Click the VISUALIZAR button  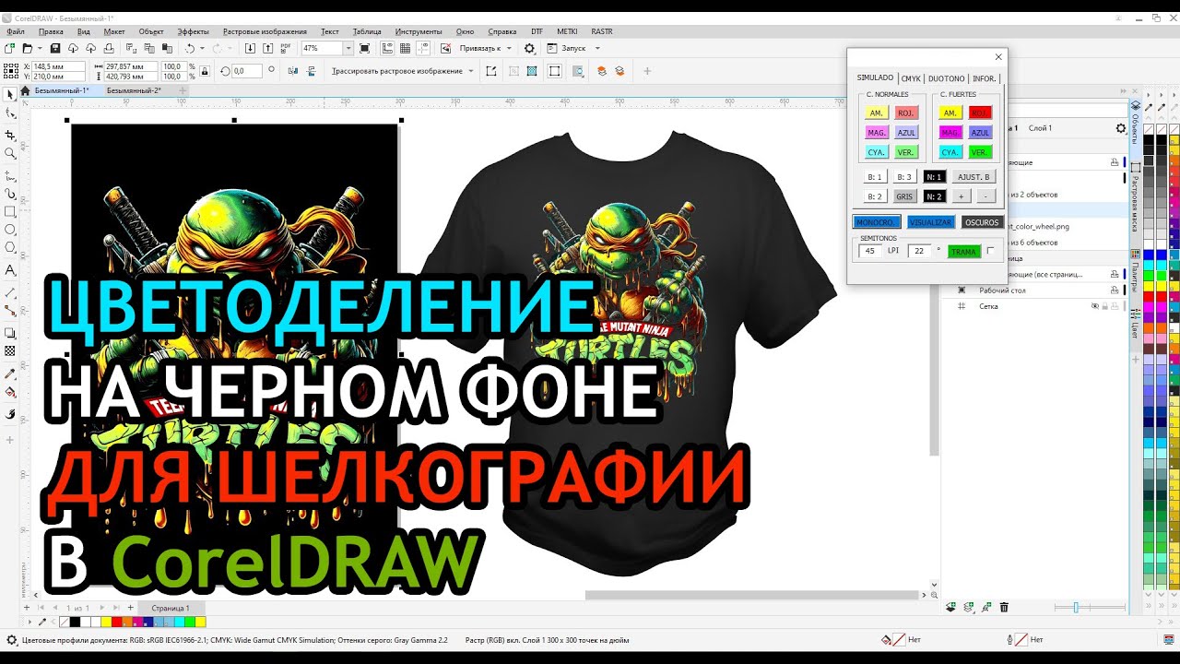(x=930, y=222)
